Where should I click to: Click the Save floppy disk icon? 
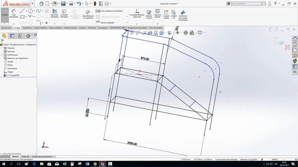point(63,3)
